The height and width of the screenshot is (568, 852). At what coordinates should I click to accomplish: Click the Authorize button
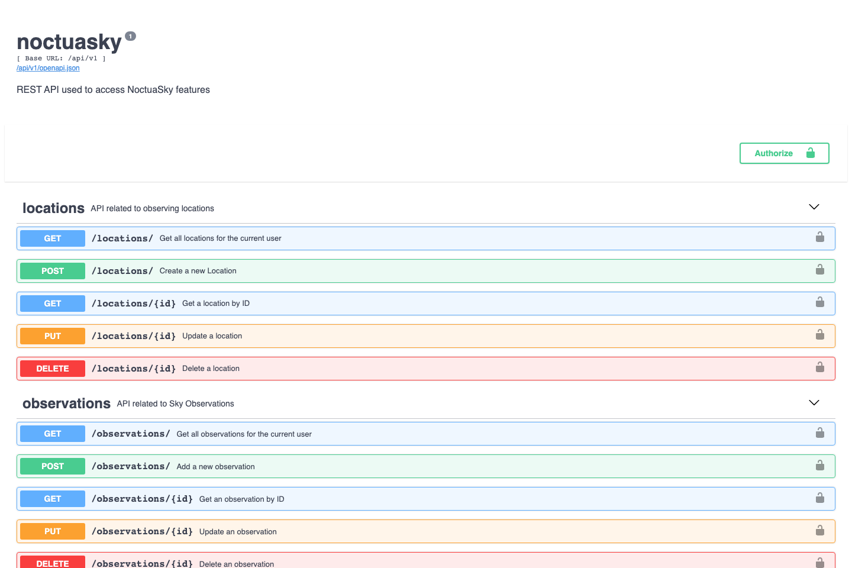pos(784,153)
